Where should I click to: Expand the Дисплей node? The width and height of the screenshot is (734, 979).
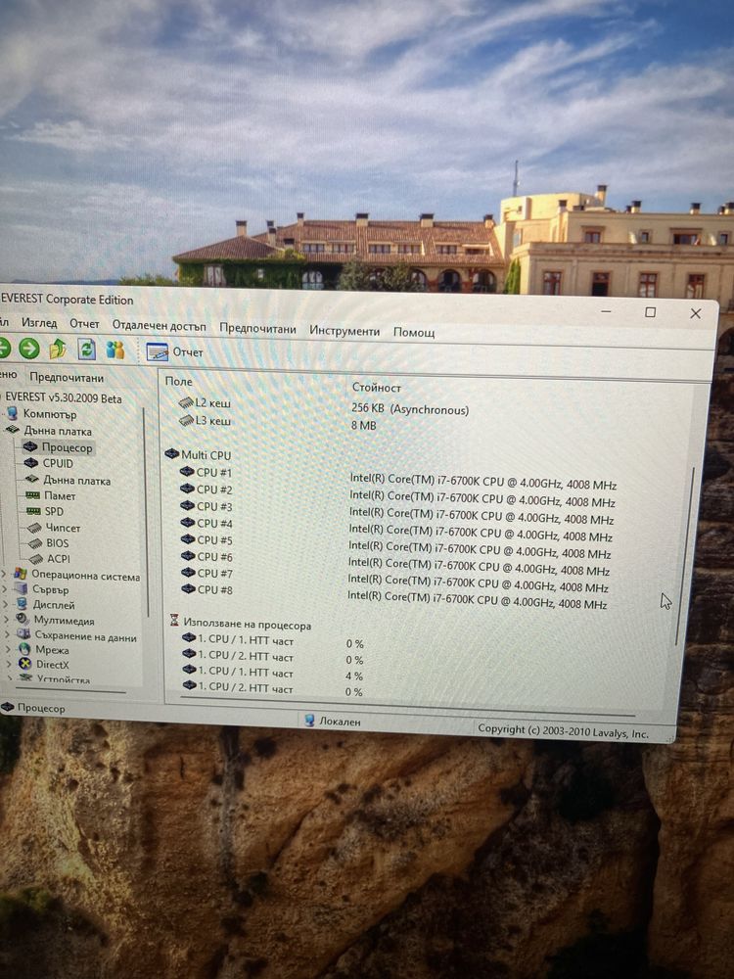pos(7,604)
